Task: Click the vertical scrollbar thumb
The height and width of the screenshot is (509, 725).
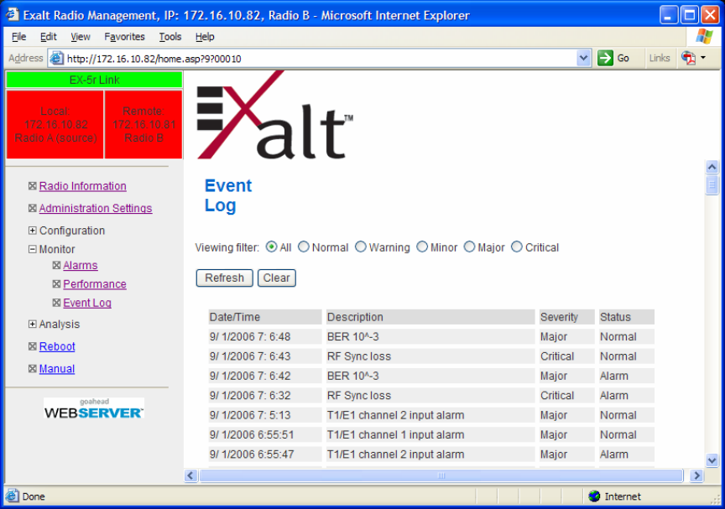Action: click(712, 185)
